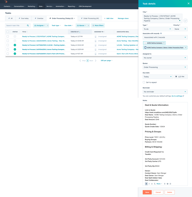Click the Cancel button

pos(158,192)
